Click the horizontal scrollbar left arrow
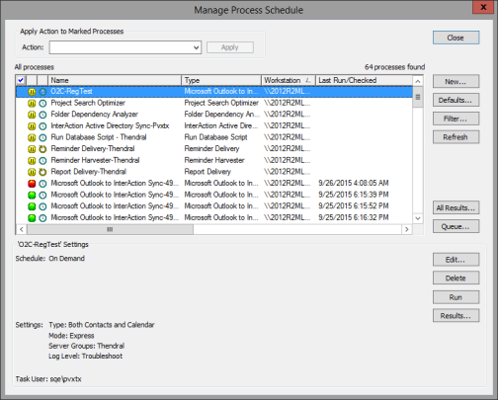 [22, 229]
